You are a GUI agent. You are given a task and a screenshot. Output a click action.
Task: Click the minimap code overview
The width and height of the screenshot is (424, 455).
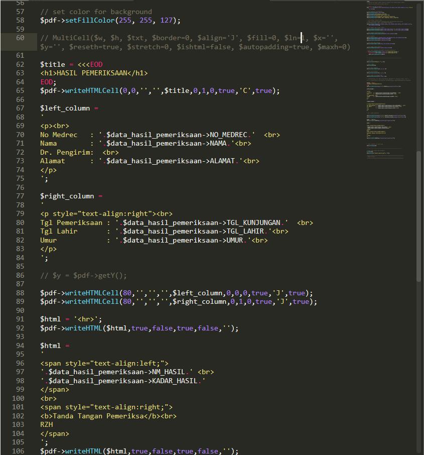[x=389, y=80]
